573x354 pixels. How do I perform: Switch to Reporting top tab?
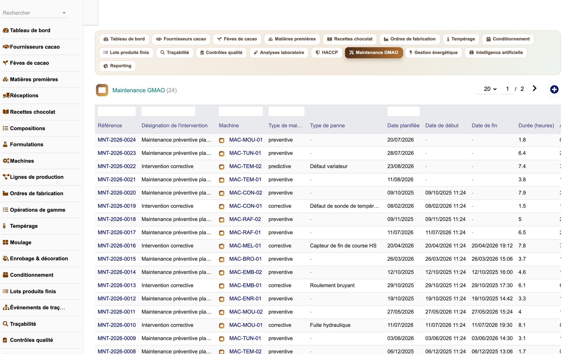[x=117, y=66]
